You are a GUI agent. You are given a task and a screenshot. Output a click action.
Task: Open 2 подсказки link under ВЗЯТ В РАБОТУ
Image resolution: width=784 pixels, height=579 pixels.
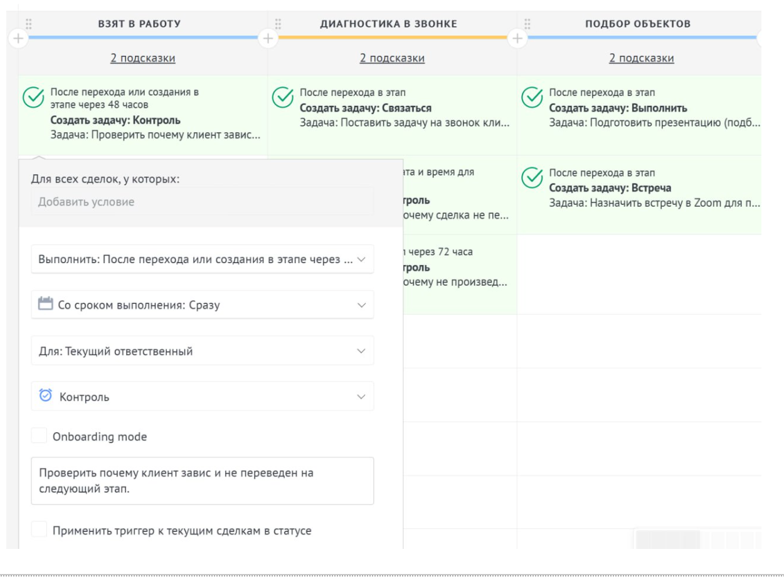(x=142, y=58)
